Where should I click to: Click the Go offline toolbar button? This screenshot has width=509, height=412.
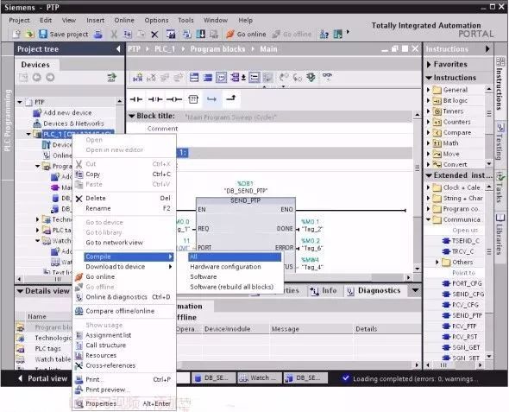pos(292,34)
